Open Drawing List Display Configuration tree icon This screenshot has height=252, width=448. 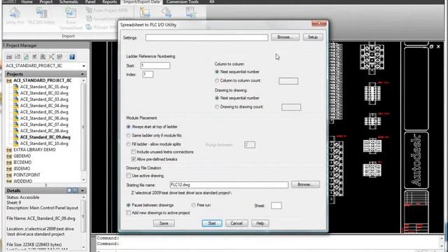coord(51,57)
